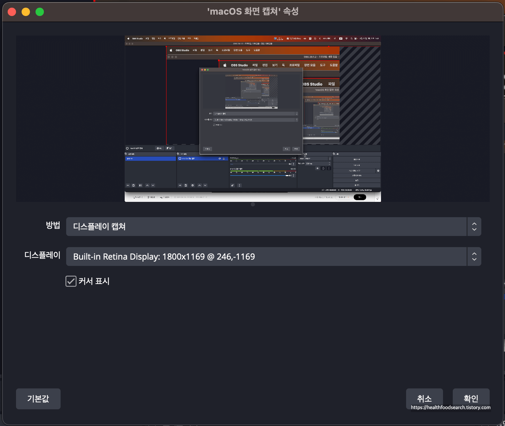The image size is (505, 426).
Task: Click the "디스플레이" field label
Action: point(42,255)
